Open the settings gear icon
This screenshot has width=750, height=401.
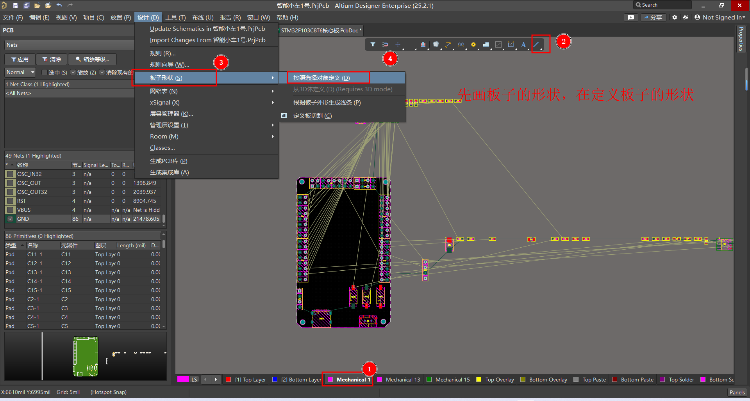pos(675,17)
